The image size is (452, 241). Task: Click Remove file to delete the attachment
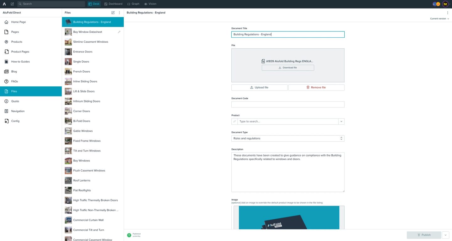coord(316,87)
